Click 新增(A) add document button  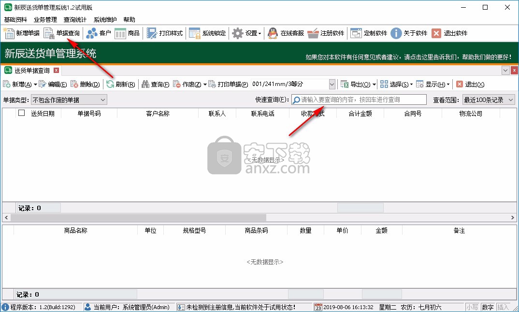click(18, 85)
